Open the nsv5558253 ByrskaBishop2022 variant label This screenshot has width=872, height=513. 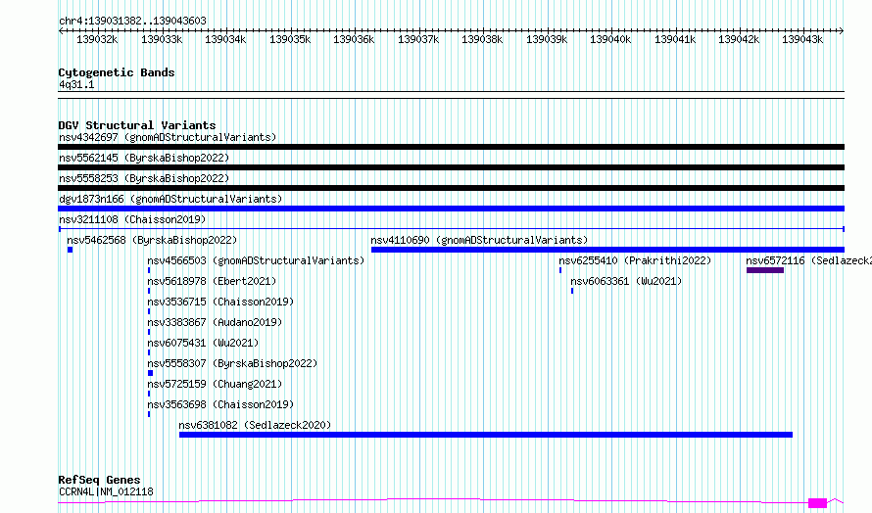pyautogui.click(x=144, y=178)
